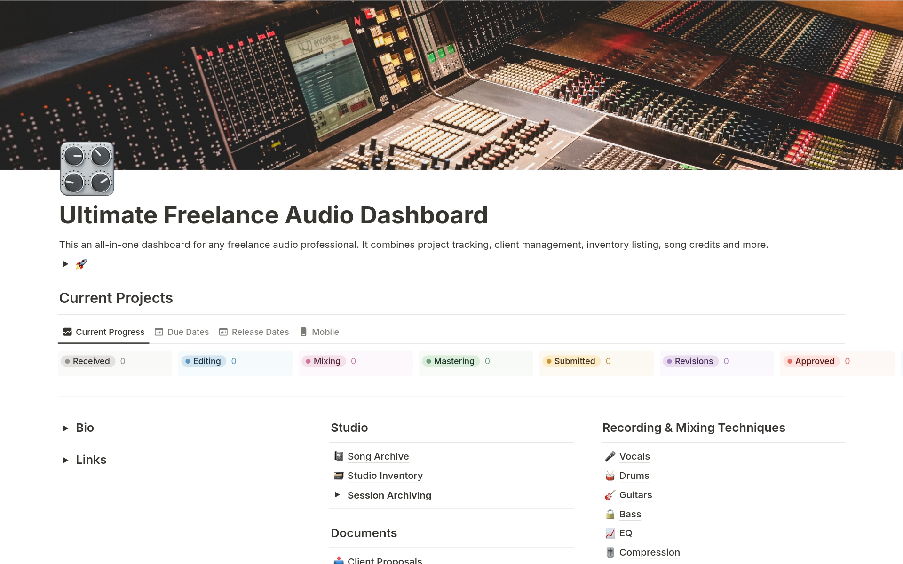Select the Release Dates view
Viewport: 903px width, 564px height.
260,332
